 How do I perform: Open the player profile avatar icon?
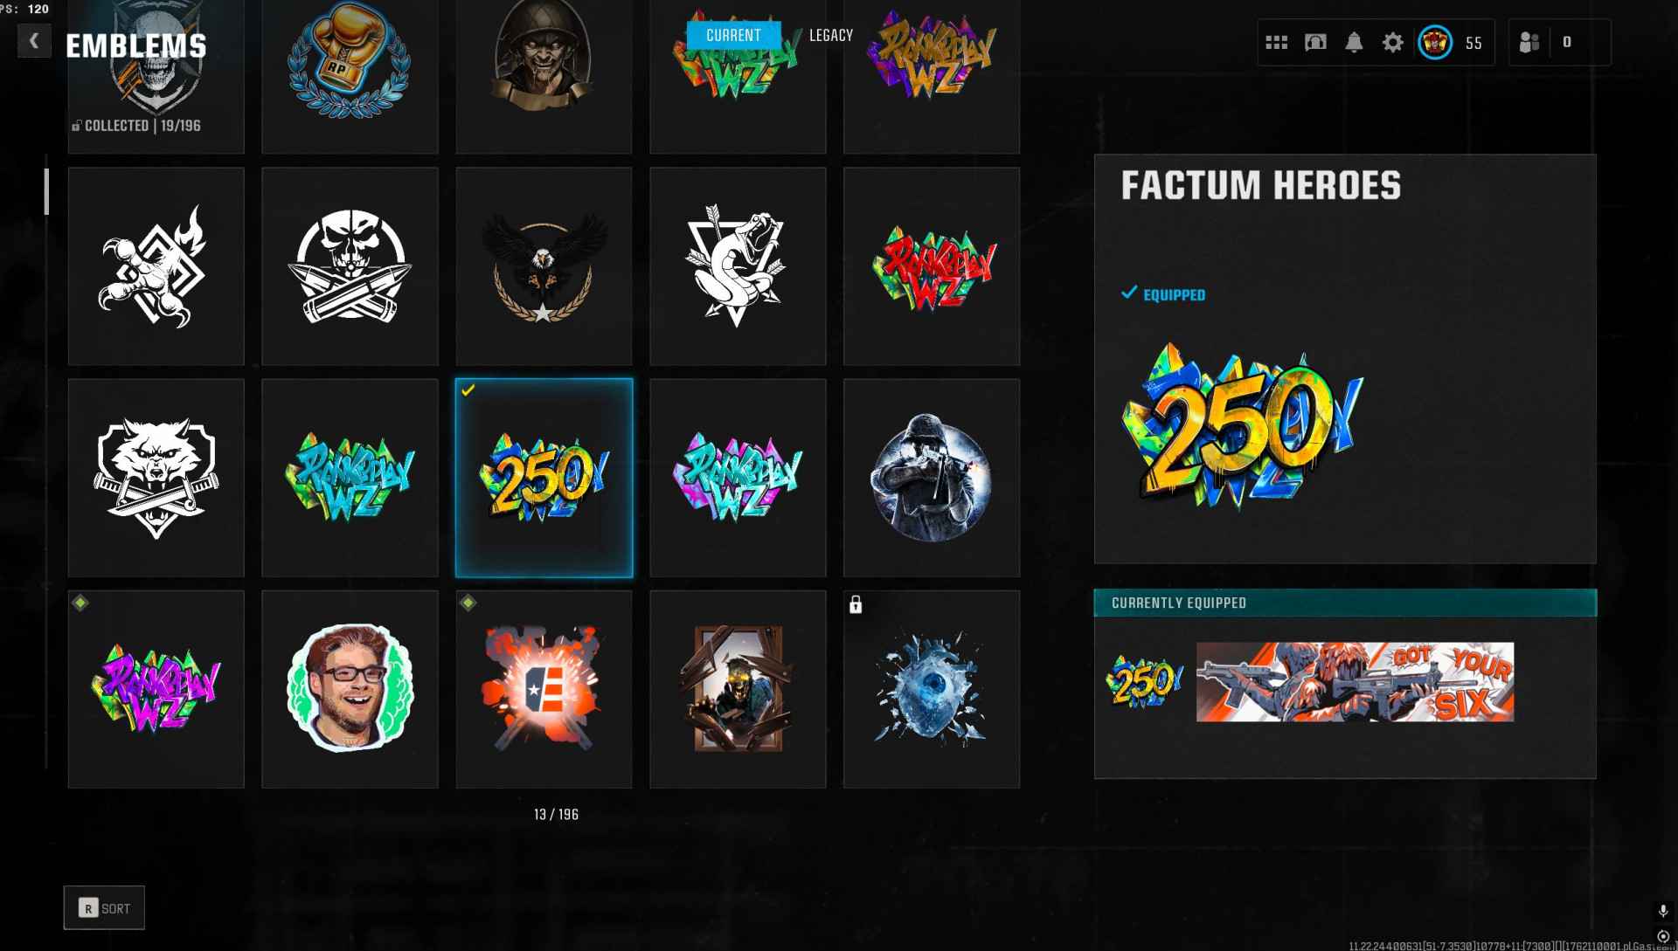tap(1434, 42)
